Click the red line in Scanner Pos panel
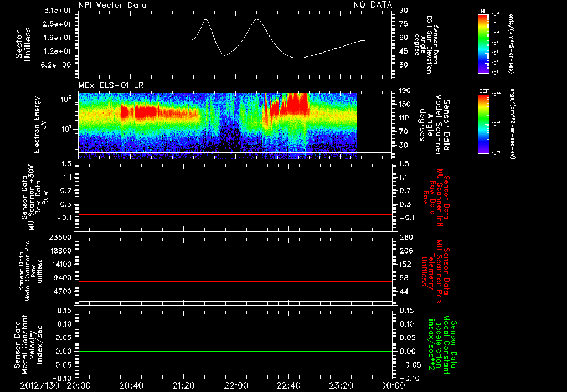 (x=235, y=281)
